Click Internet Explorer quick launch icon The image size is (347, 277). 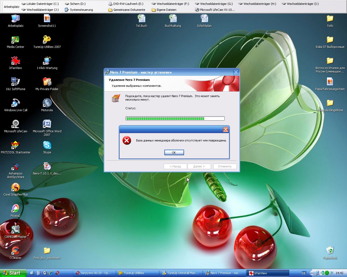(x=51, y=273)
